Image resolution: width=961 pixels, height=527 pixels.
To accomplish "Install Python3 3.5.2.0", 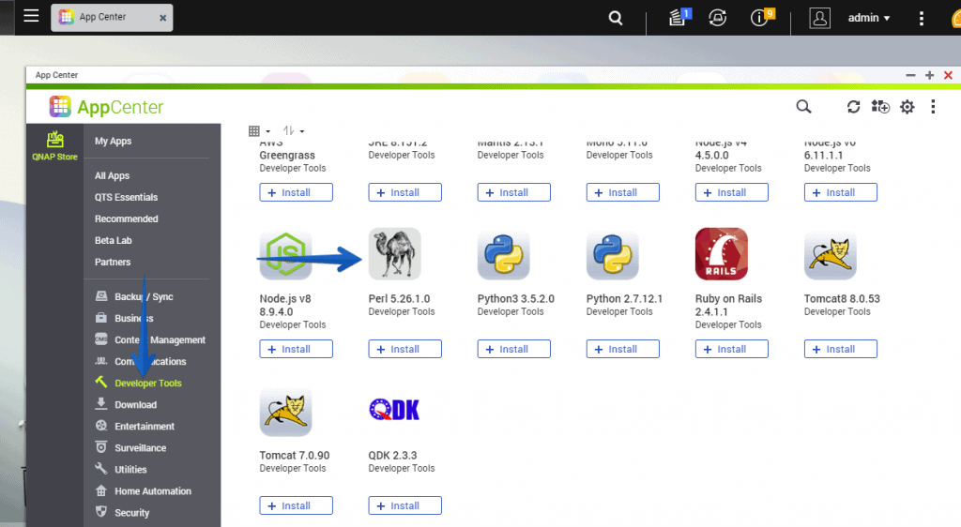I will pyautogui.click(x=513, y=349).
